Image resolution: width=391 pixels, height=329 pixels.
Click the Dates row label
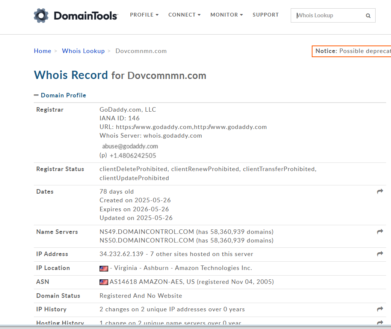point(45,191)
